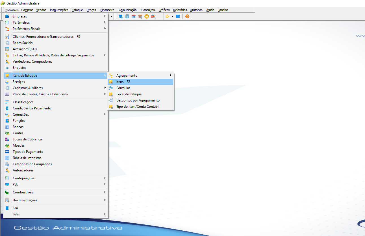
Task: Click the favorites star toolbar icon
Action: tap(167, 16)
